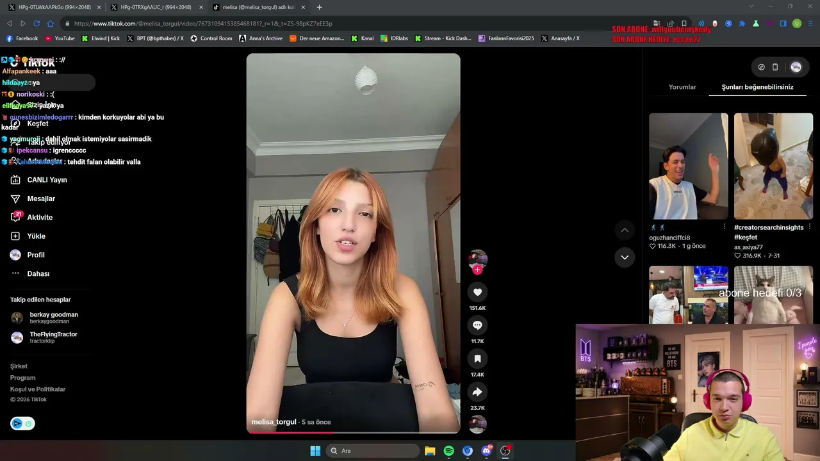Viewport: 820px width, 461px height.
Task: Open CANLI Yayın live section
Action: coord(39,180)
